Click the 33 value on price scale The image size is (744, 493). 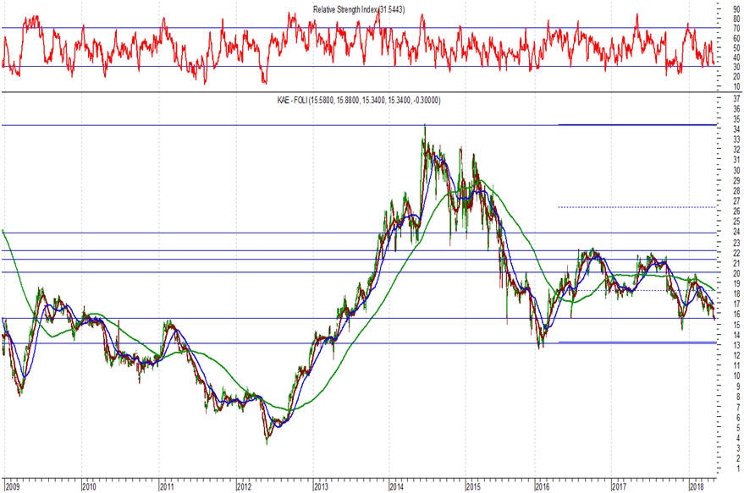point(736,140)
